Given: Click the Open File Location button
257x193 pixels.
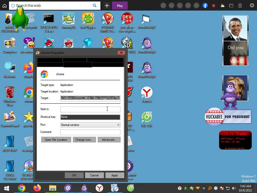Looking at the screenshot, I should point(56,140).
